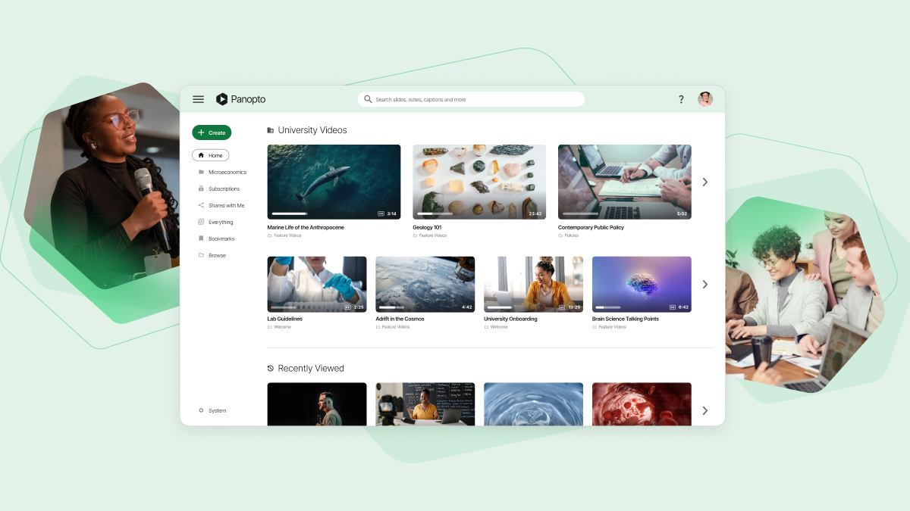The height and width of the screenshot is (511, 910).
Task: Open System settings gear in sidebar
Action: pos(201,410)
